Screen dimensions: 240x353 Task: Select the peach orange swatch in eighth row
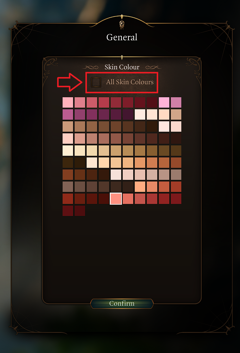pos(140,187)
